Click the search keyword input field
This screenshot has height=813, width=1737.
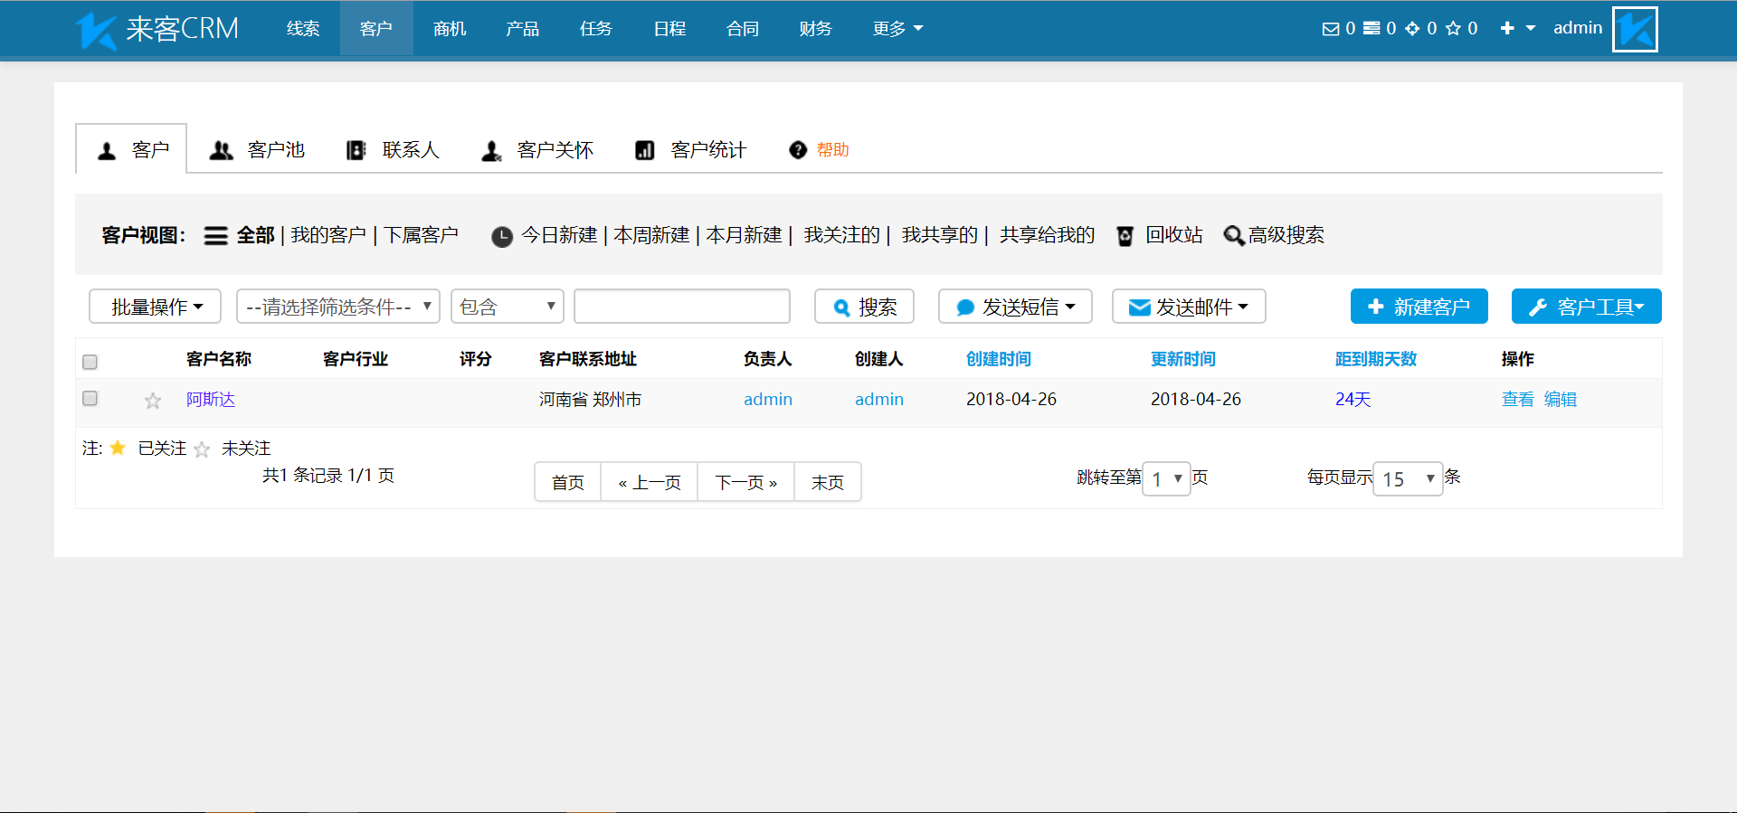coord(682,307)
